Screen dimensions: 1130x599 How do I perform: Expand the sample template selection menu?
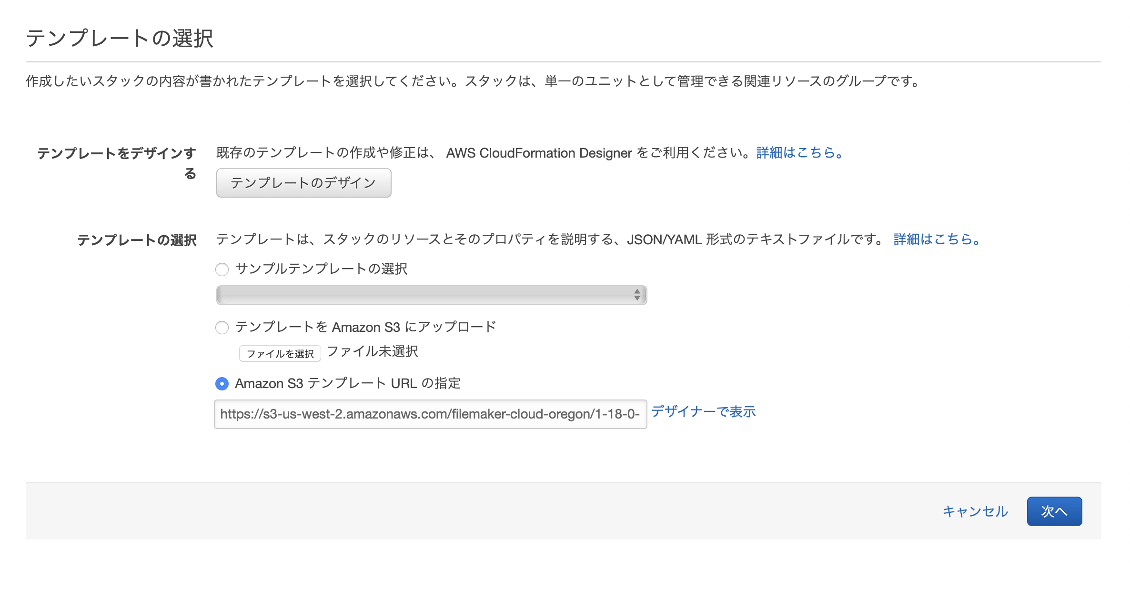click(431, 294)
